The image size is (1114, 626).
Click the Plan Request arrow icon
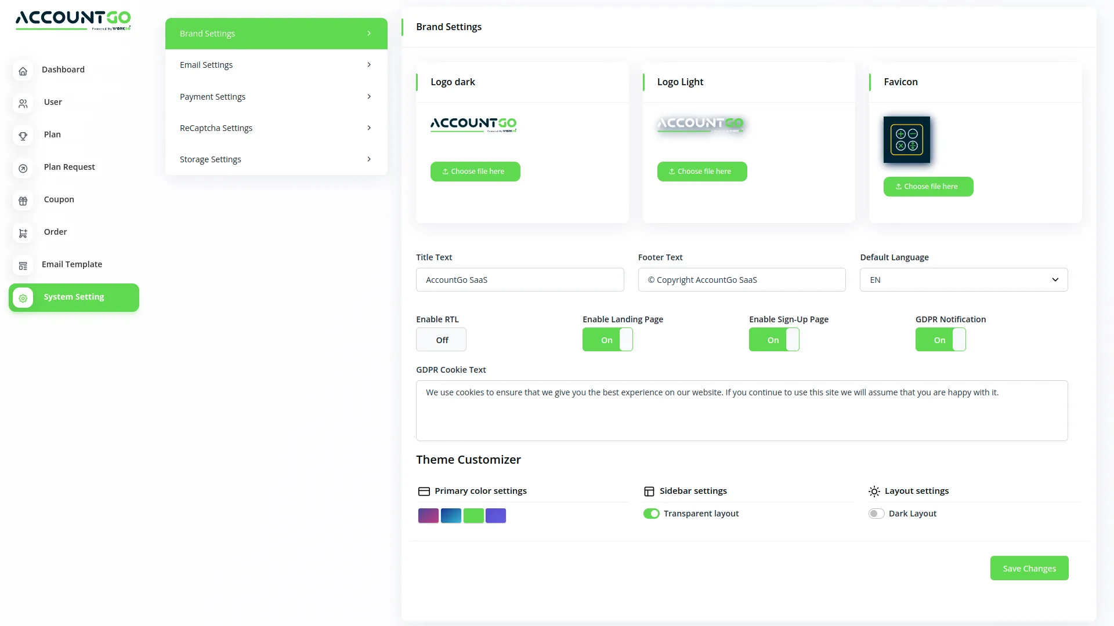(23, 168)
